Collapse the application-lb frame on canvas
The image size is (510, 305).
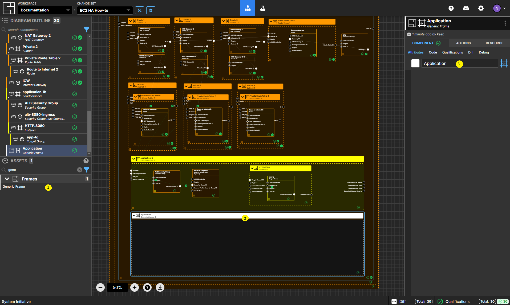[x=134, y=159]
